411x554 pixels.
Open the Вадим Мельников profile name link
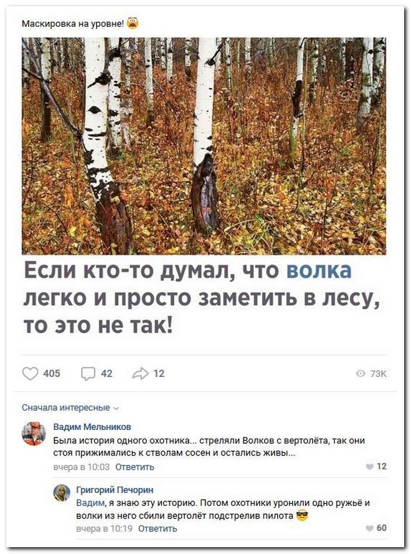click(x=92, y=426)
